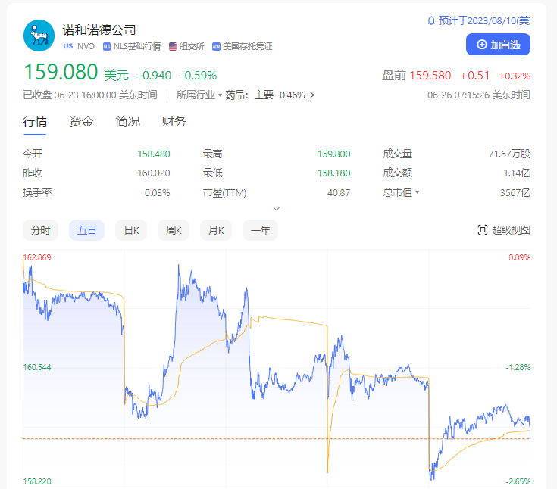
Task: Select the 月K chart period
Action: coord(216,230)
